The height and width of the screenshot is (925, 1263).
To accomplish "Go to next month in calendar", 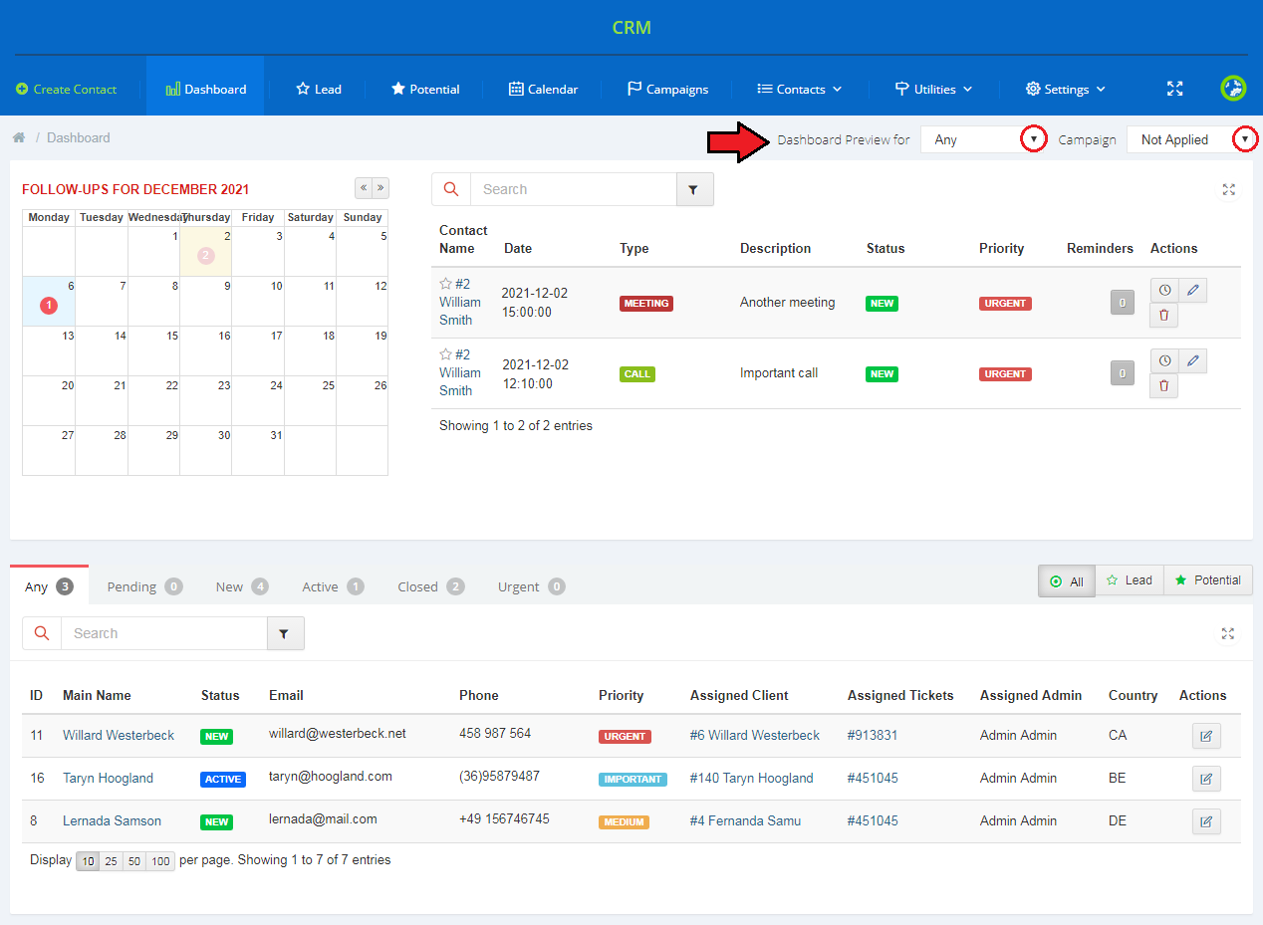I will click(x=380, y=187).
